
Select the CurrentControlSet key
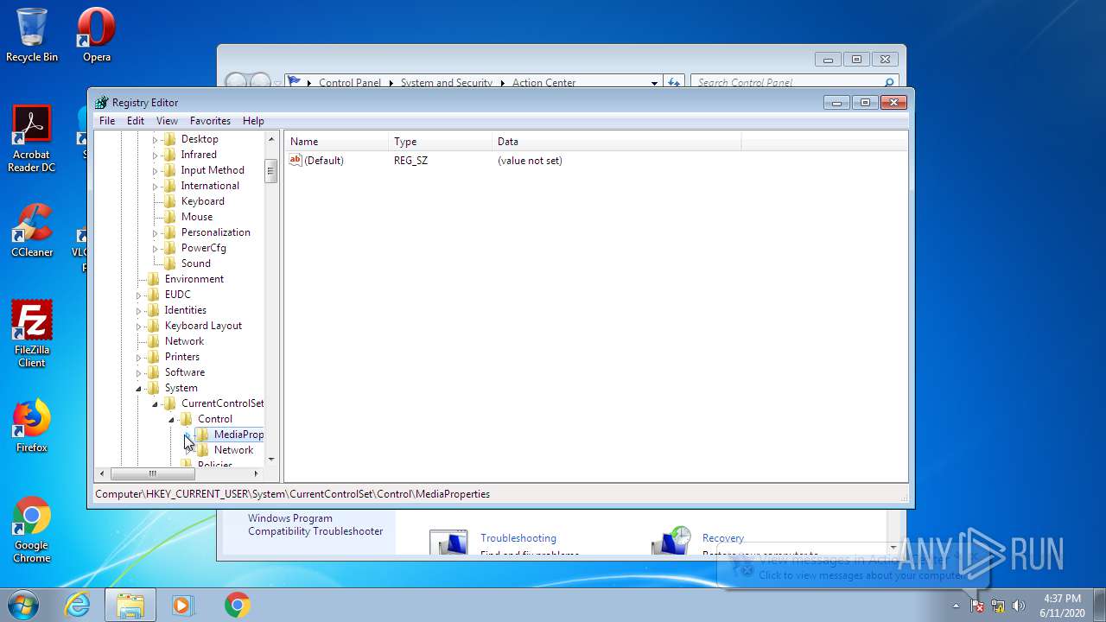(x=222, y=403)
